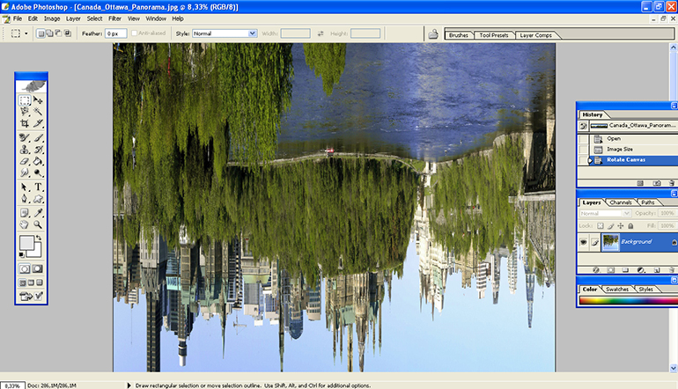Image resolution: width=678 pixels, height=389 pixels.
Task: Select the Magic Wand tool
Action: (39, 112)
